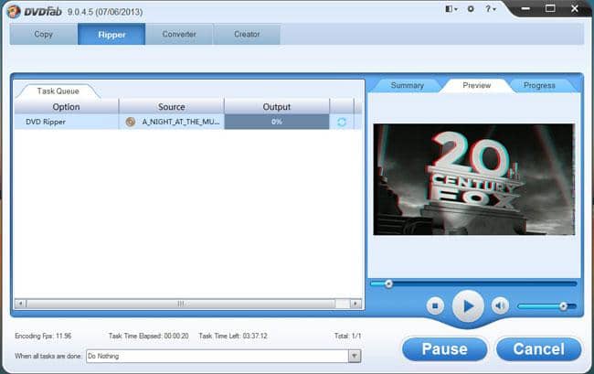
Task: Open settings via gear icon
Action: [471, 9]
